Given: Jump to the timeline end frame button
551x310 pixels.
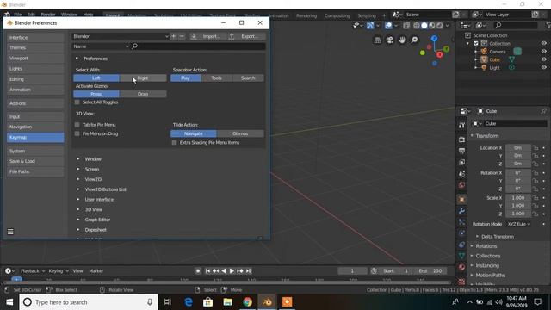Looking at the screenshot, I should tap(248, 271).
